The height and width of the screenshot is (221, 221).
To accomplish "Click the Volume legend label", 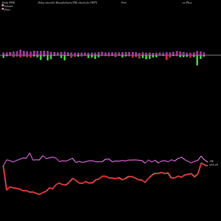I will (8, 6).
